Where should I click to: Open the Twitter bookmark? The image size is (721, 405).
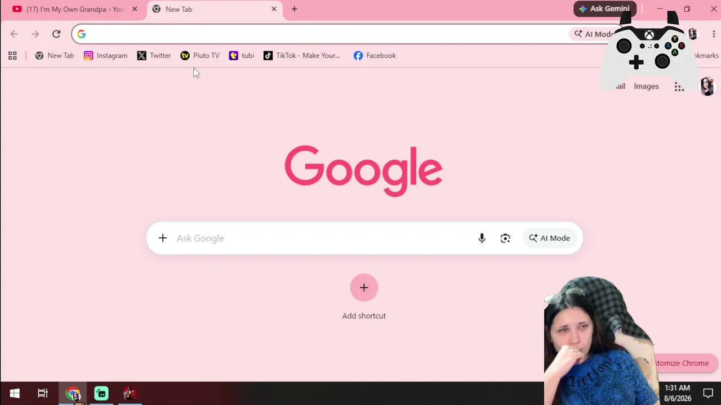[x=154, y=56]
